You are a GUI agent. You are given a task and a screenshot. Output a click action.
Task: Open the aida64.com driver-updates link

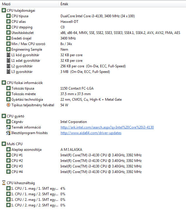pyautogui.click(x=91, y=133)
